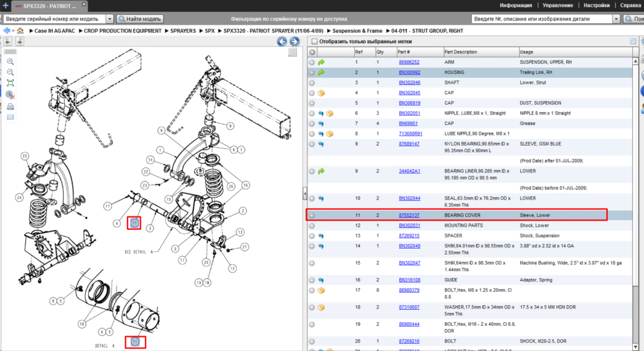Click green arrow icon in ARM row
The height and width of the screenshot is (351, 644).
point(321,62)
